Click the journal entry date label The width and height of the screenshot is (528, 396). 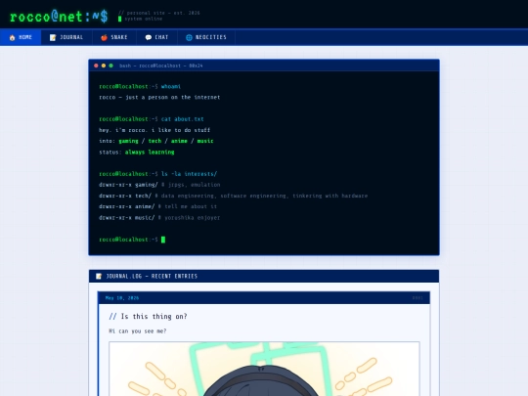click(x=122, y=298)
